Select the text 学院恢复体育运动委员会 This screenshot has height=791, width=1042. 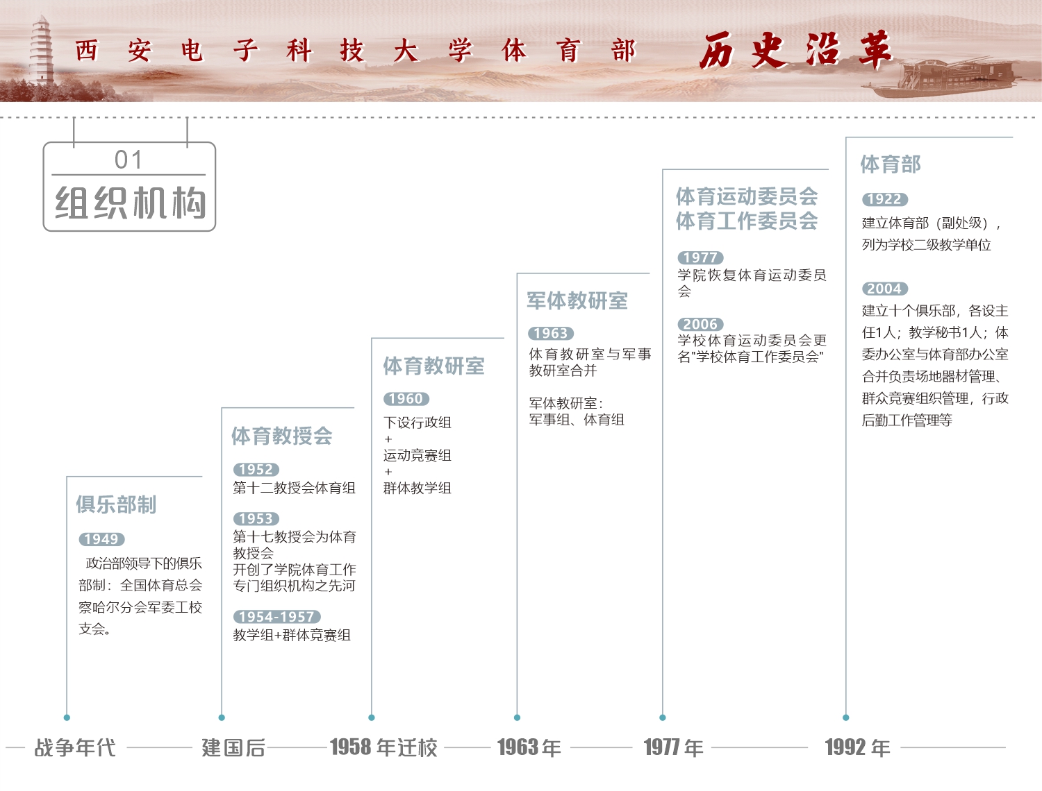click(752, 283)
